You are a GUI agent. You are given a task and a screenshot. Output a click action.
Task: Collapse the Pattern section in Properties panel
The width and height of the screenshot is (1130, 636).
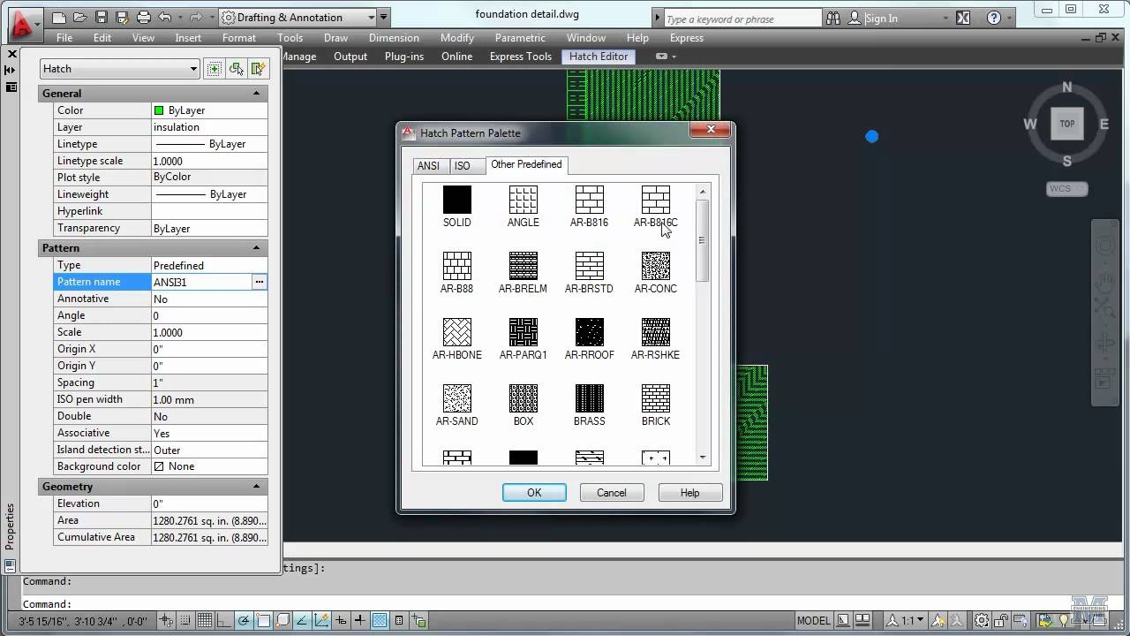click(x=256, y=248)
